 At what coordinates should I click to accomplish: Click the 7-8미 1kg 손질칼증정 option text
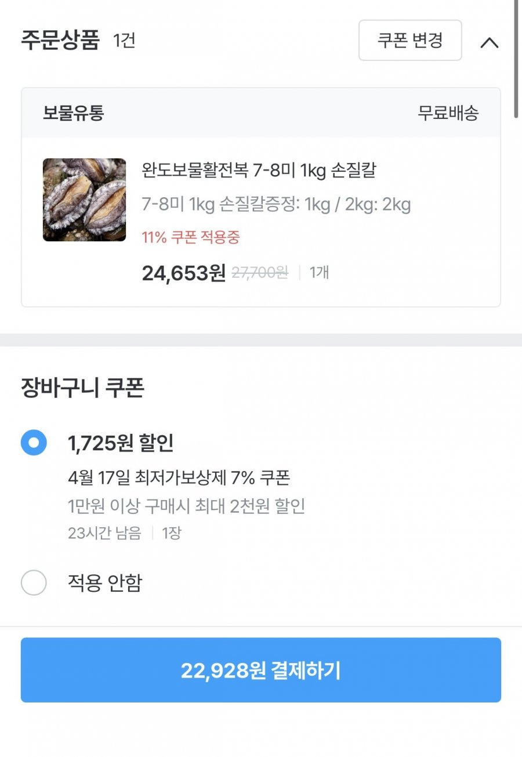click(276, 205)
